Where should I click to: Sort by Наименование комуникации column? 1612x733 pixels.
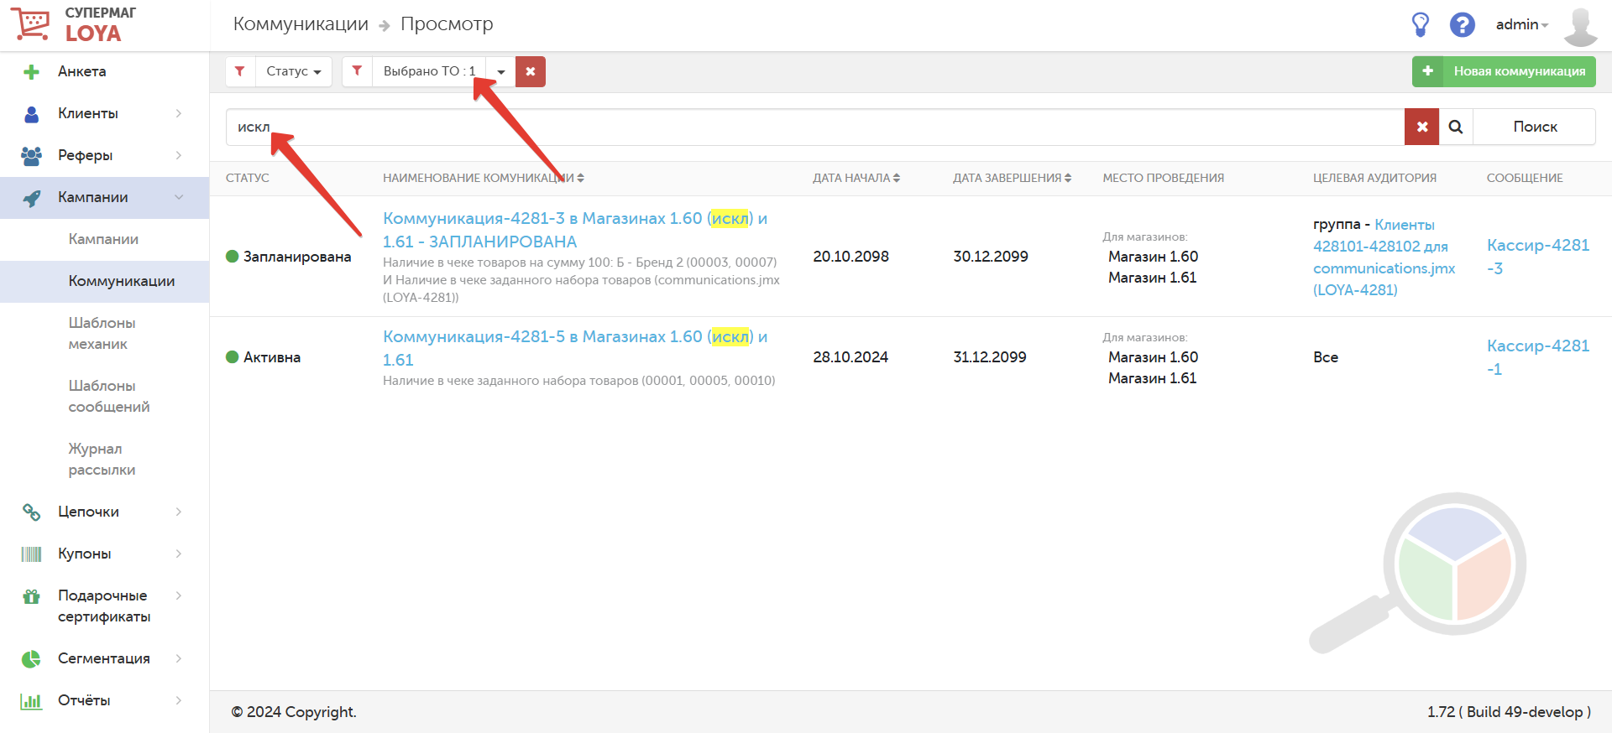click(x=484, y=178)
